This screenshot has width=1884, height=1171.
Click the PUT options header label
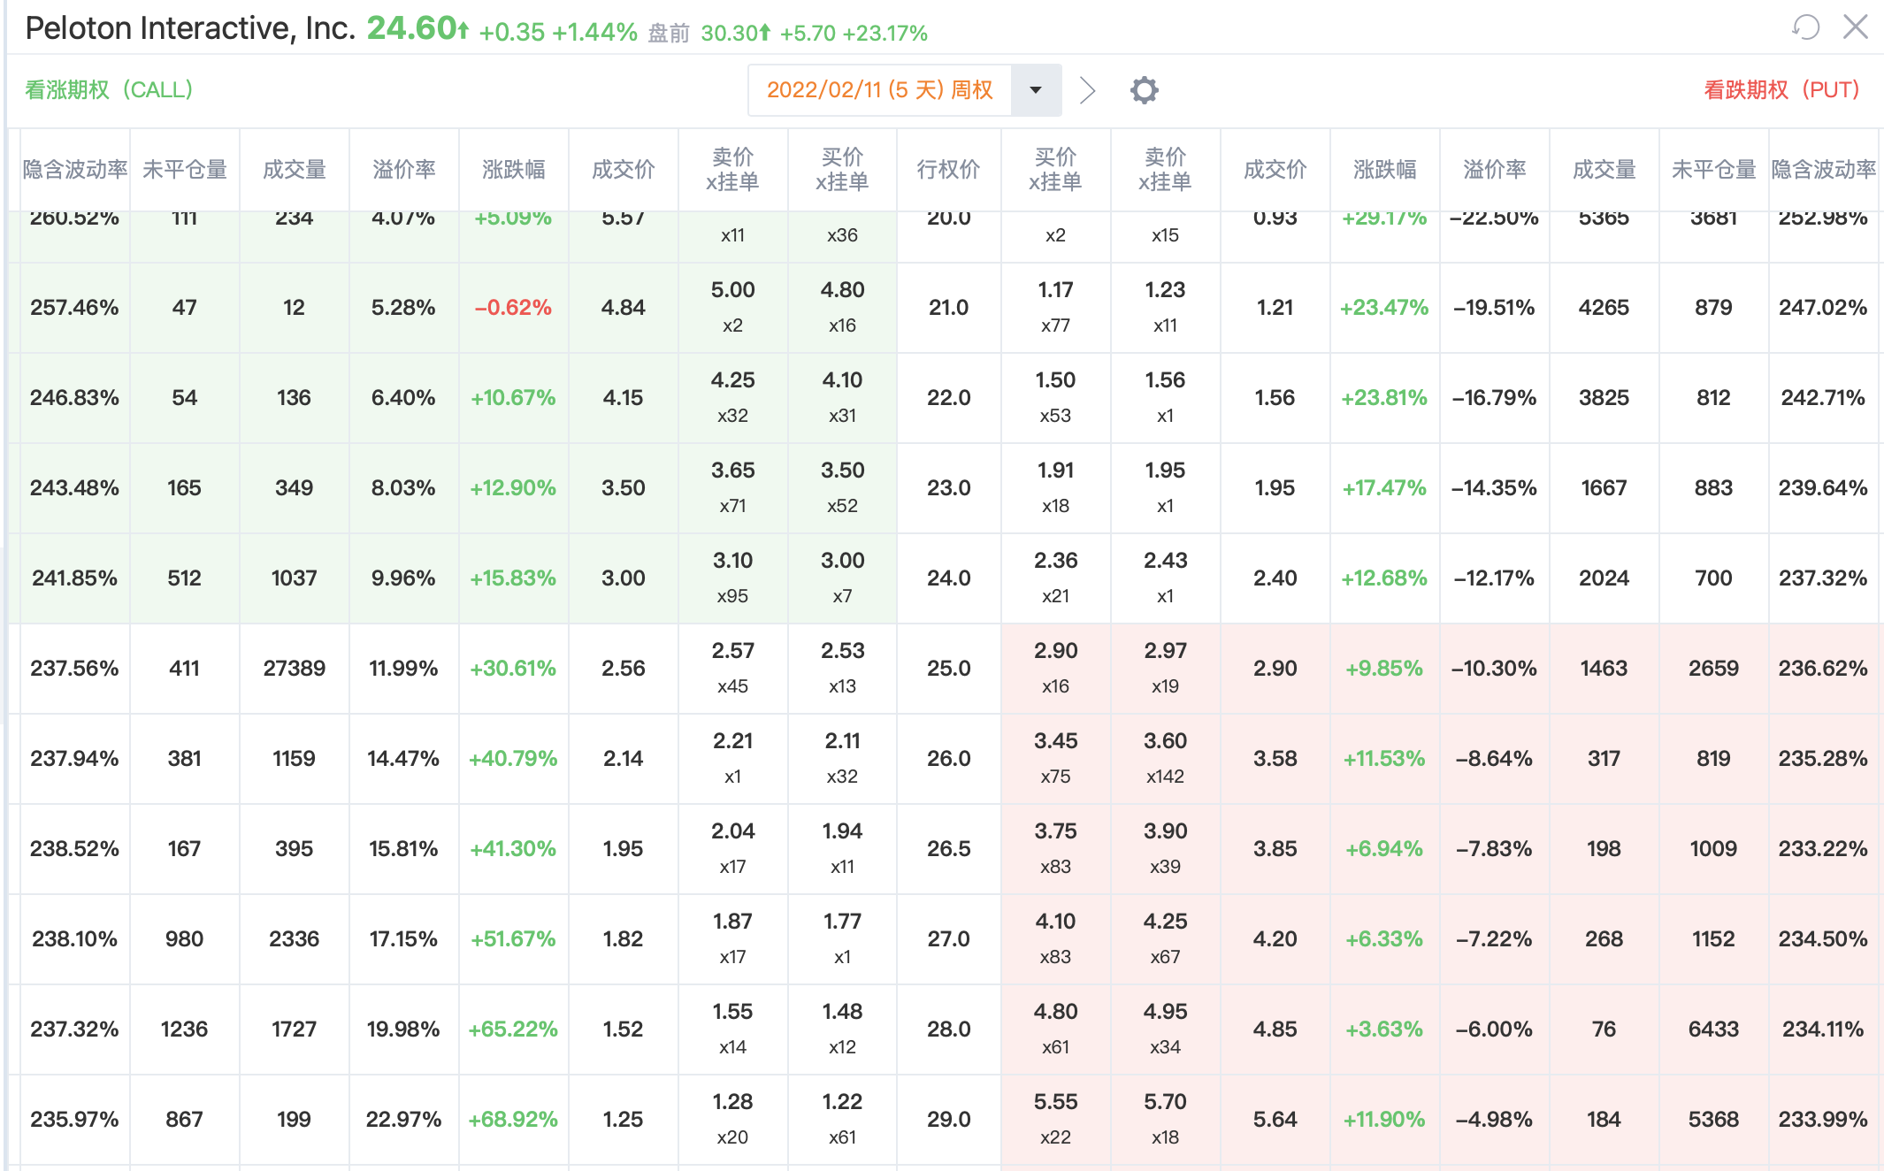pos(1781,89)
